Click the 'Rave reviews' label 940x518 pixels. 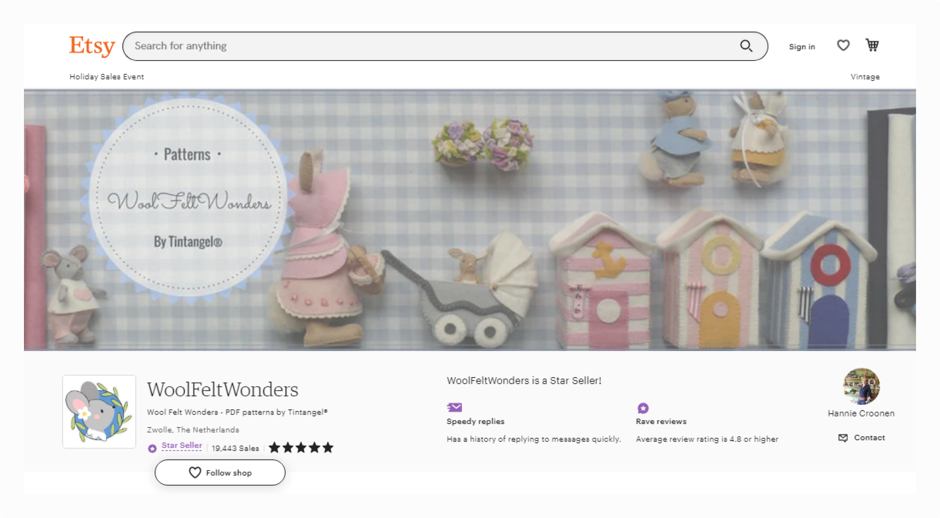661,421
